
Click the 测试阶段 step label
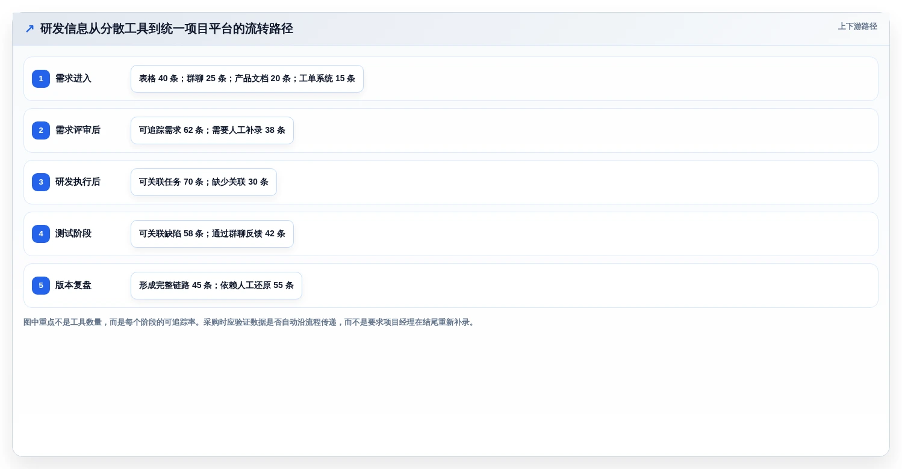tap(73, 234)
